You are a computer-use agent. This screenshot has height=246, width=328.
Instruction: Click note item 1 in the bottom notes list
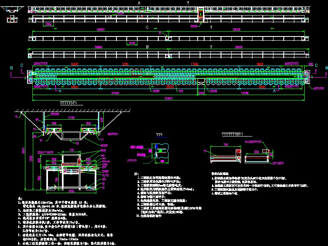(41, 202)
